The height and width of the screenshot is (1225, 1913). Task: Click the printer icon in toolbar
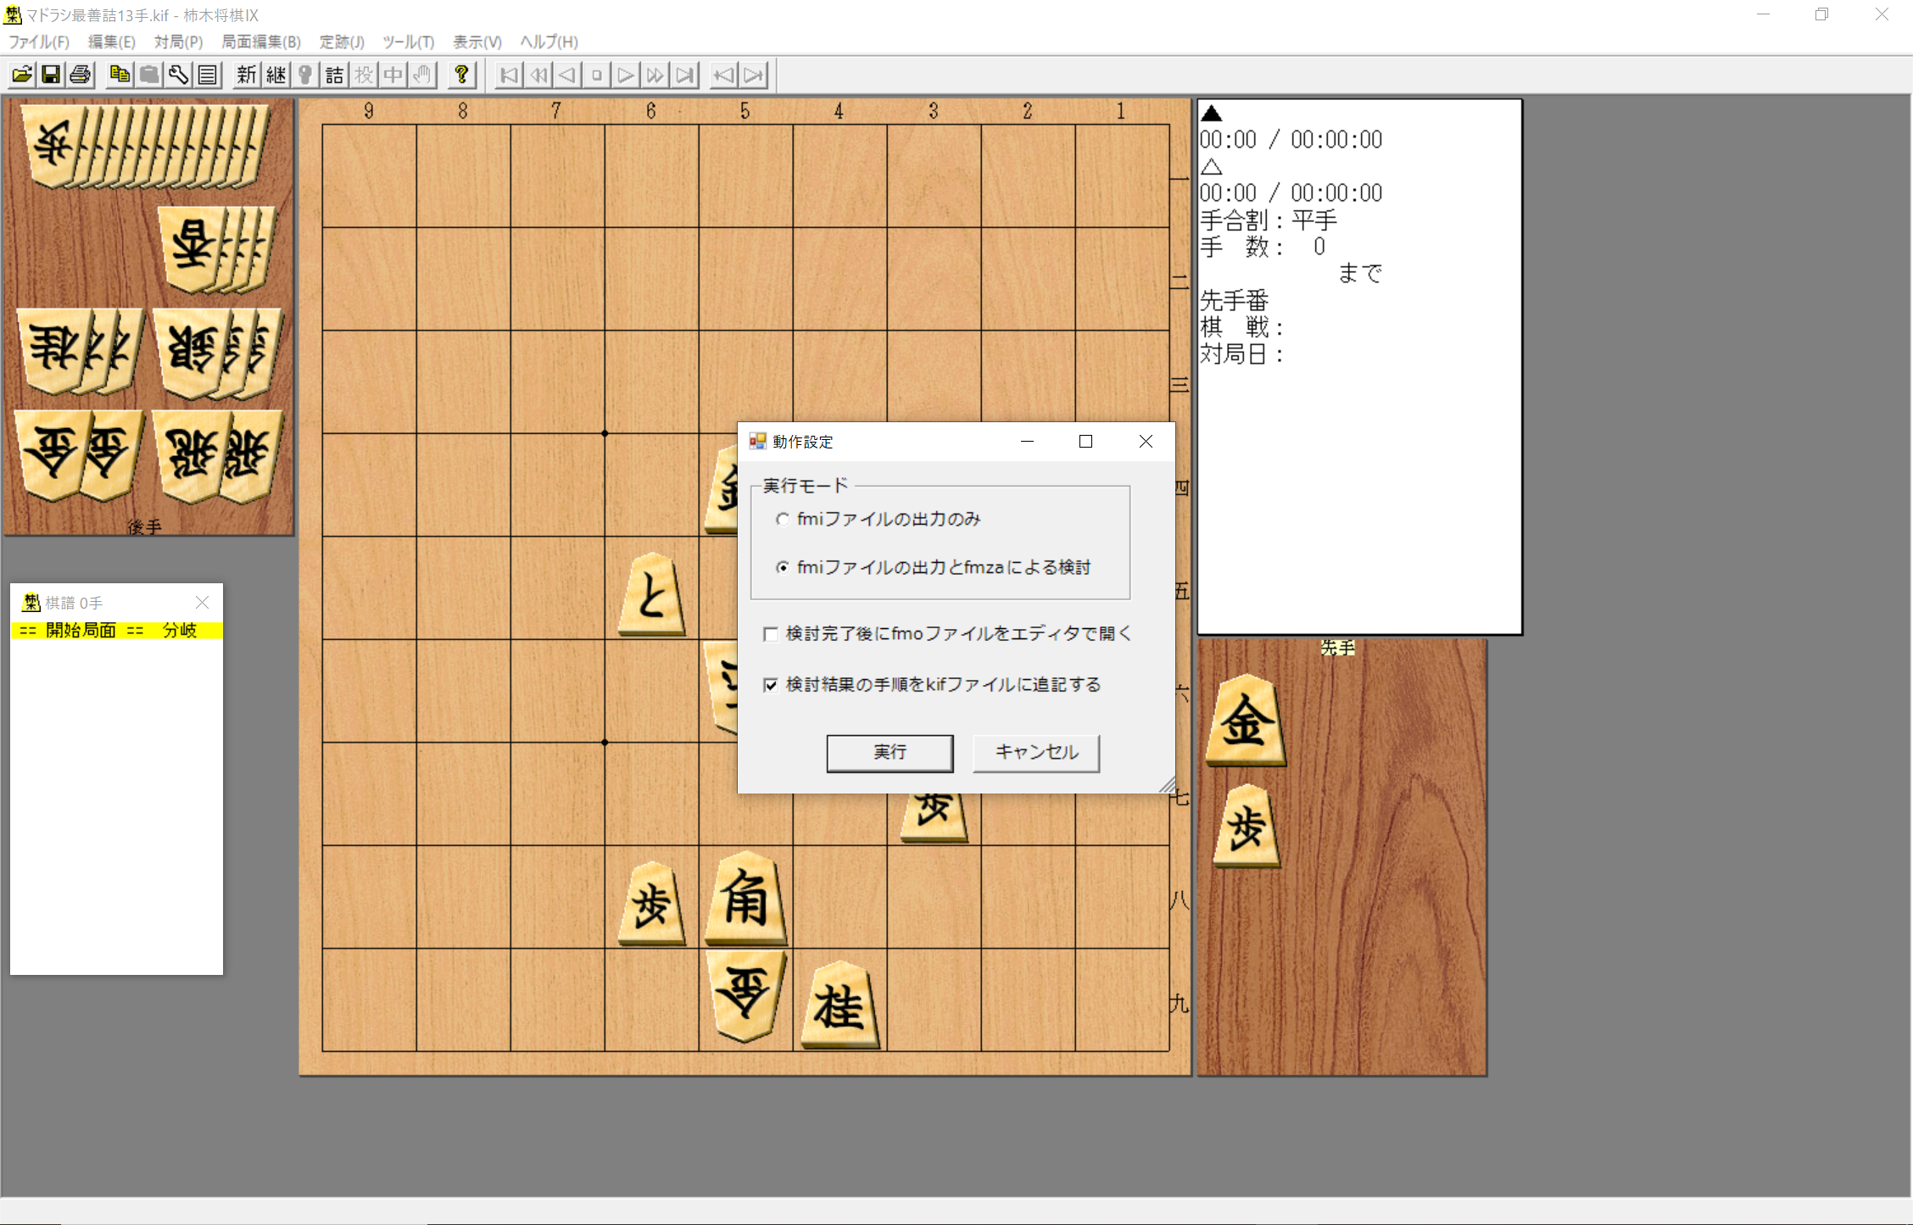point(81,75)
